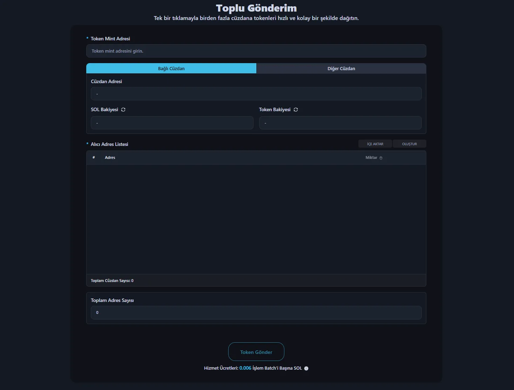514x390 pixels.
Task: Click the Toplam Cüzdan Sayısı footer text
Action: 112,281
